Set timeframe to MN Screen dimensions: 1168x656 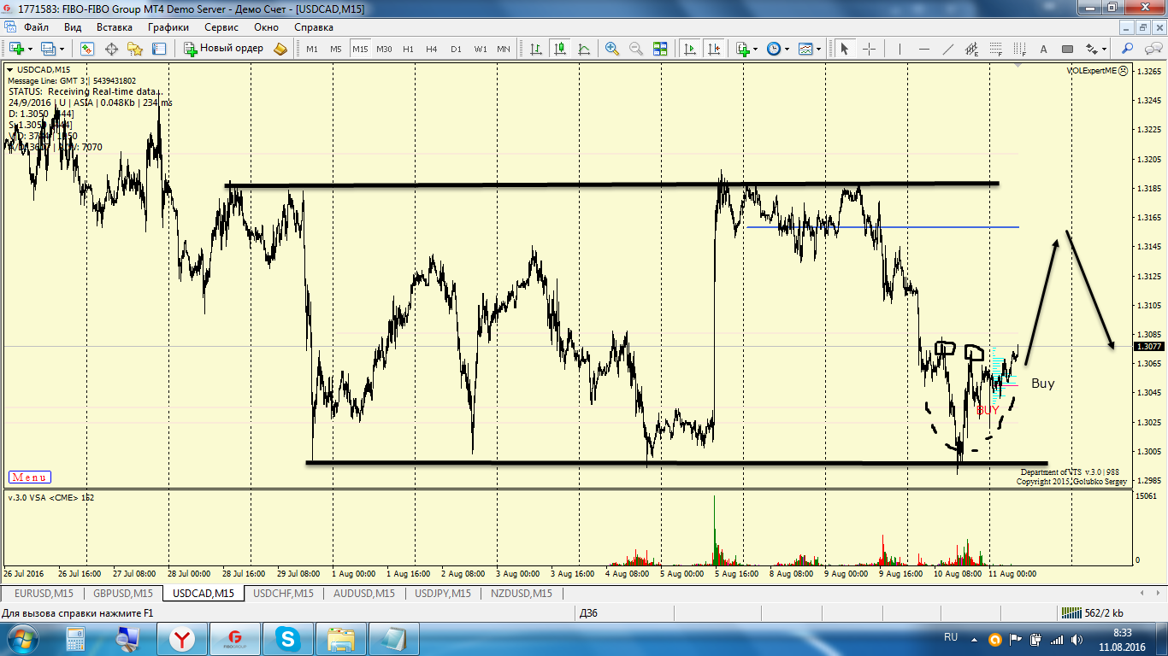504,49
